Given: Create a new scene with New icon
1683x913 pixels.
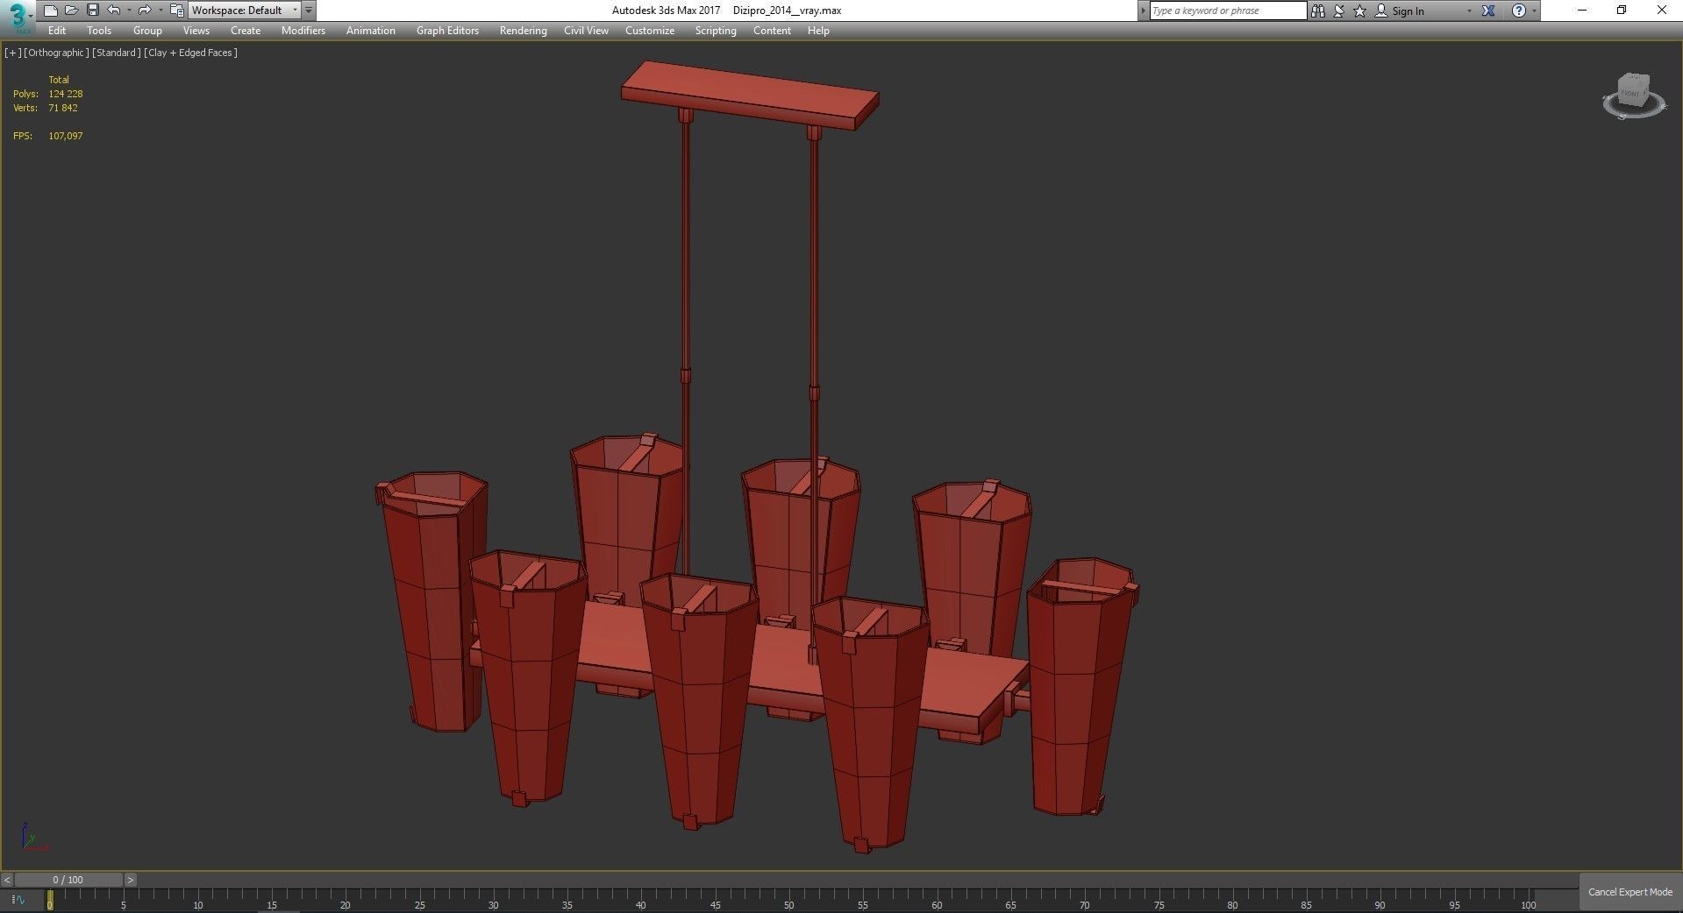Looking at the screenshot, I should (50, 11).
